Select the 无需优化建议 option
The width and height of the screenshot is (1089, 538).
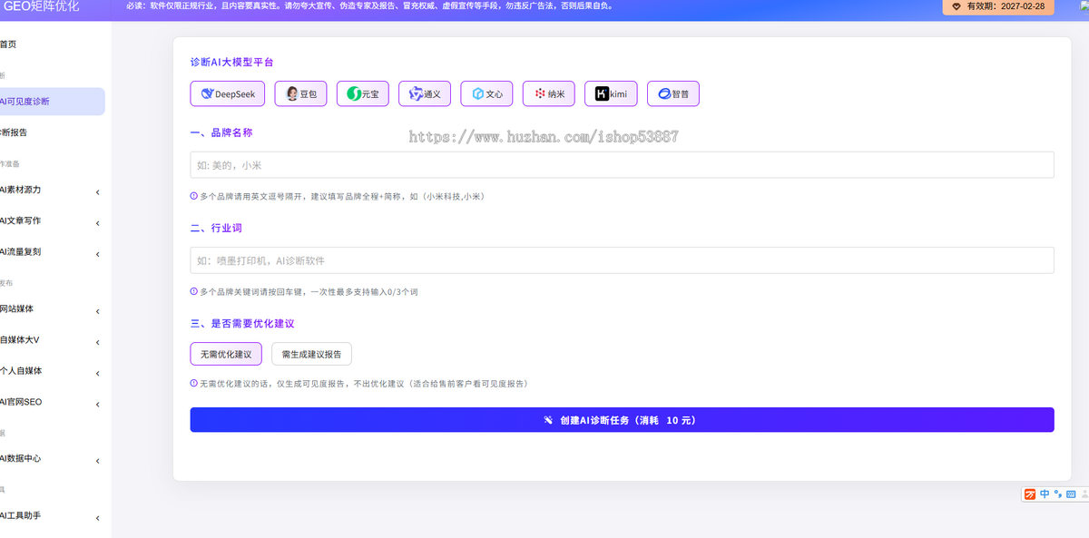tap(226, 354)
